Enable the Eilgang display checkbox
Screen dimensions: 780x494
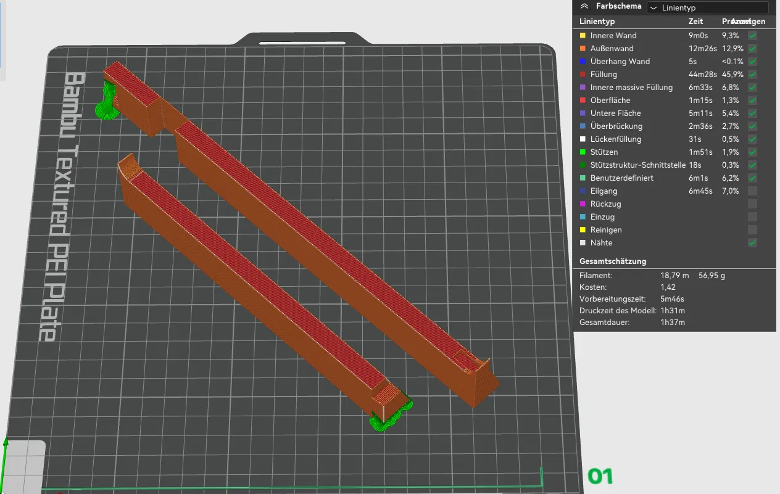[752, 191]
